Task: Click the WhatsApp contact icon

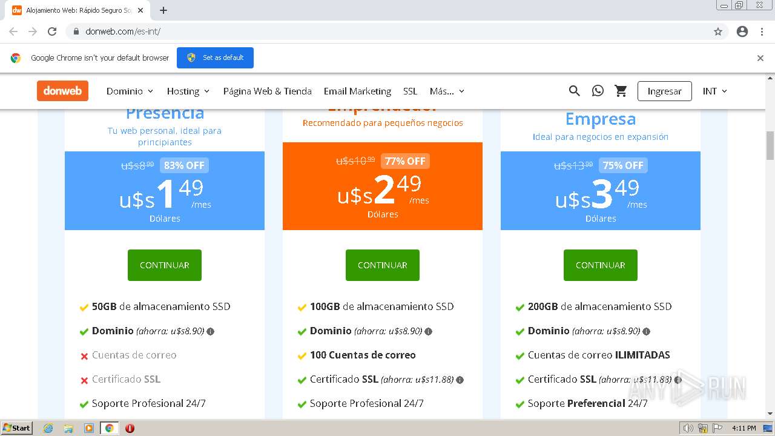Action: tap(598, 91)
